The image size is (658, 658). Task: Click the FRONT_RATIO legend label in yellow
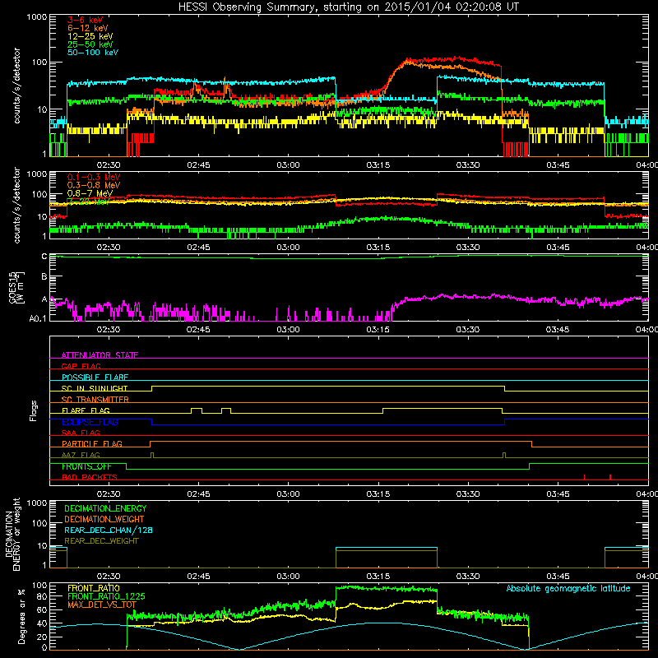[x=94, y=588]
